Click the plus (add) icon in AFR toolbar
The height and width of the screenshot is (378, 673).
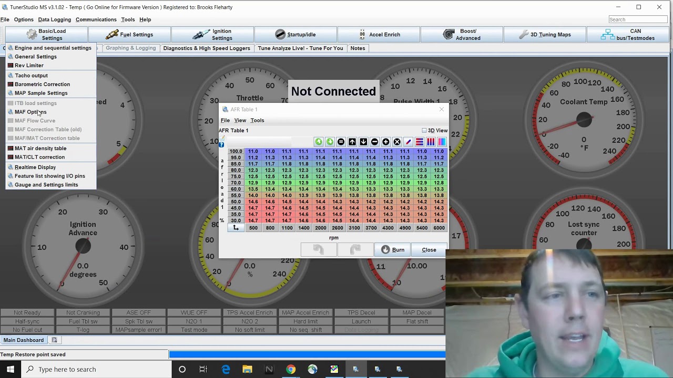(x=386, y=142)
